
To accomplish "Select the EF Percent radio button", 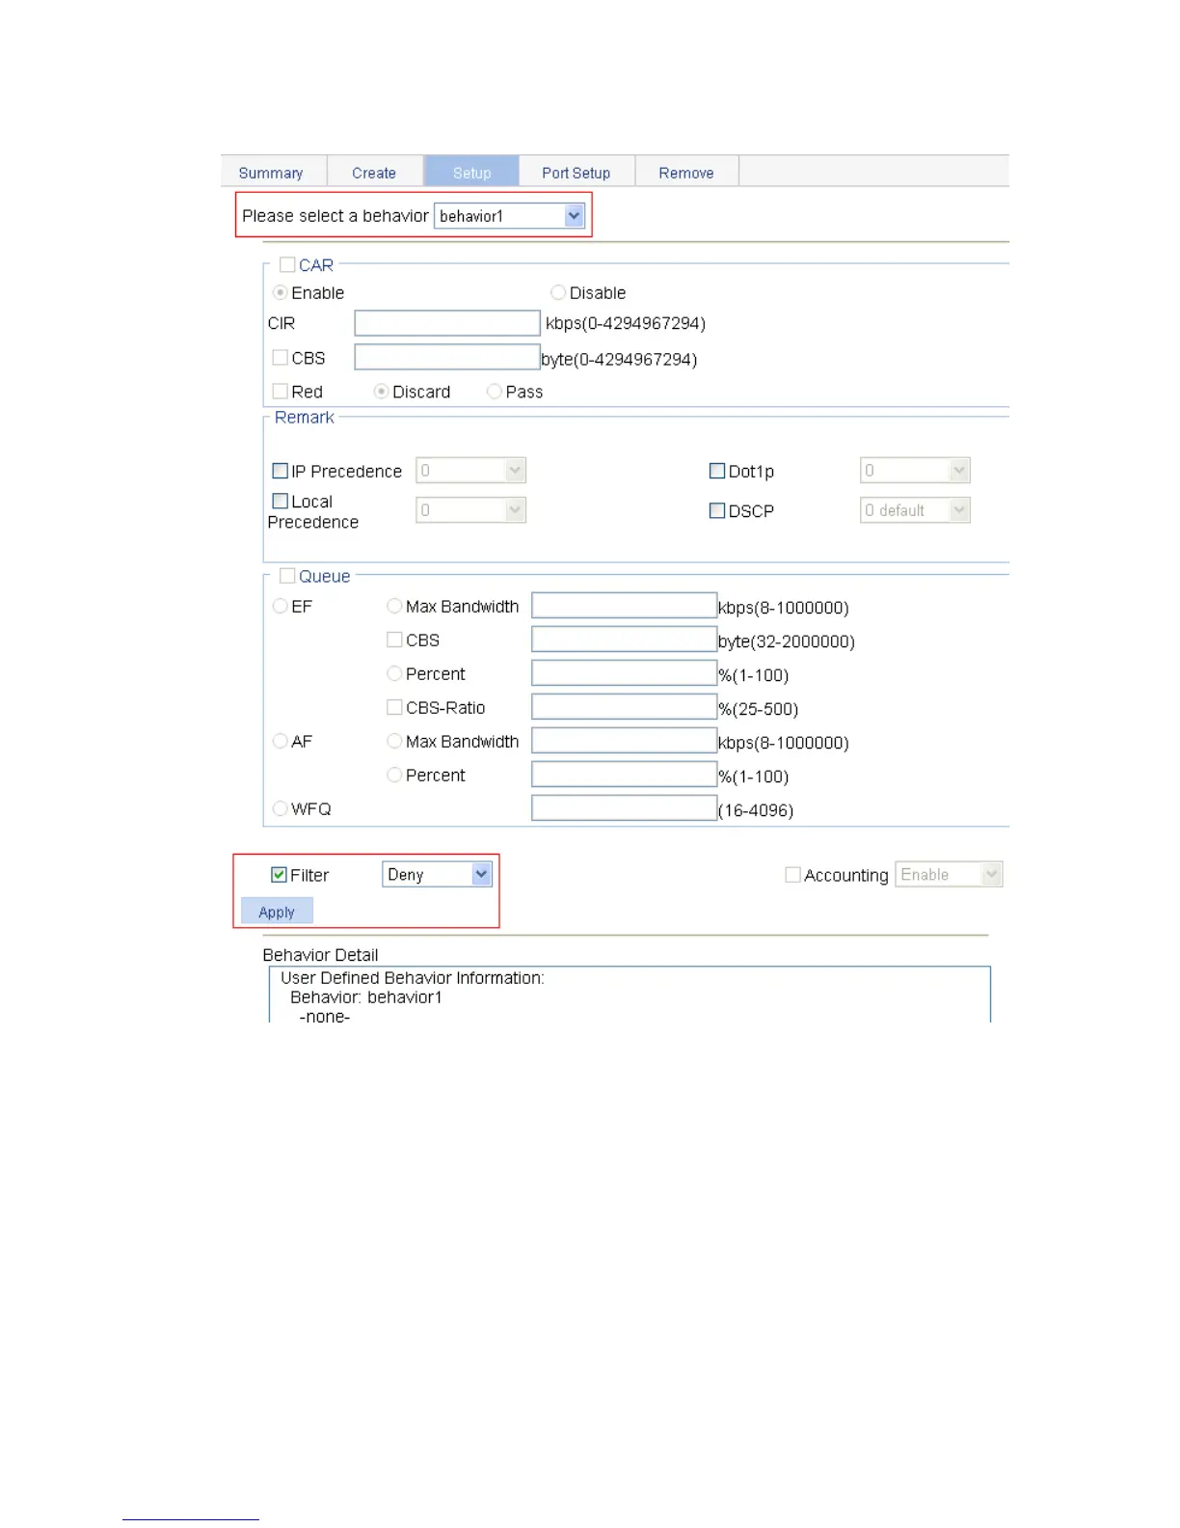I will 394,673.
